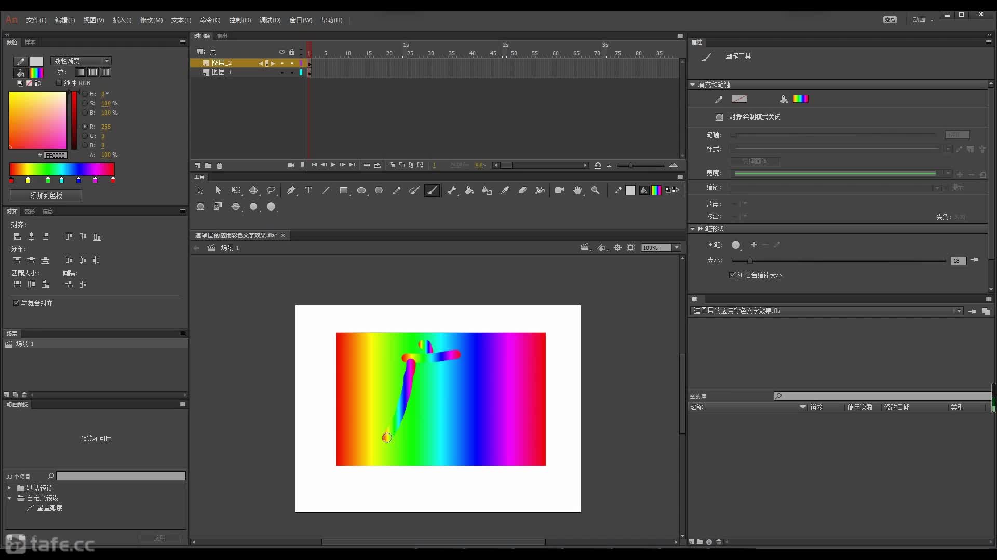Select the Rectangle tool

point(344,191)
